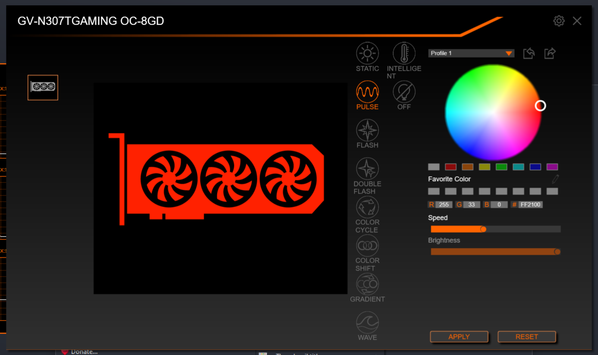Pick the yellow preset color swatch
Viewport: 598px width, 355px height.
point(484,167)
